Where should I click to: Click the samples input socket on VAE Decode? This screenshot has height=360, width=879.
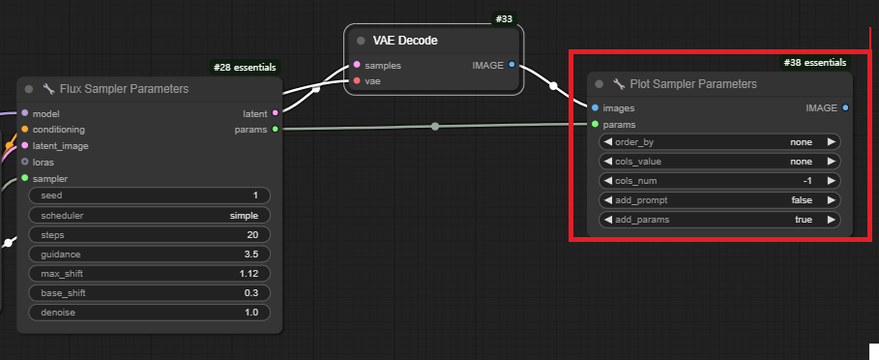pyautogui.click(x=357, y=65)
